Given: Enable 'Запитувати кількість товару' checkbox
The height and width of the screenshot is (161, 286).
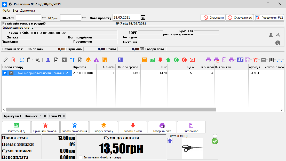Looking at the screenshot, I should 81,157.
